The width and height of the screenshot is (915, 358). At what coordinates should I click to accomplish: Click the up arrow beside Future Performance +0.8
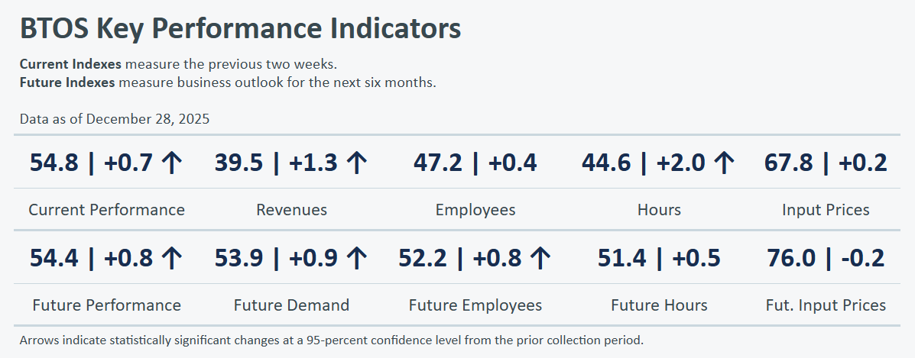pyautogui.click(x=171, y=258)
